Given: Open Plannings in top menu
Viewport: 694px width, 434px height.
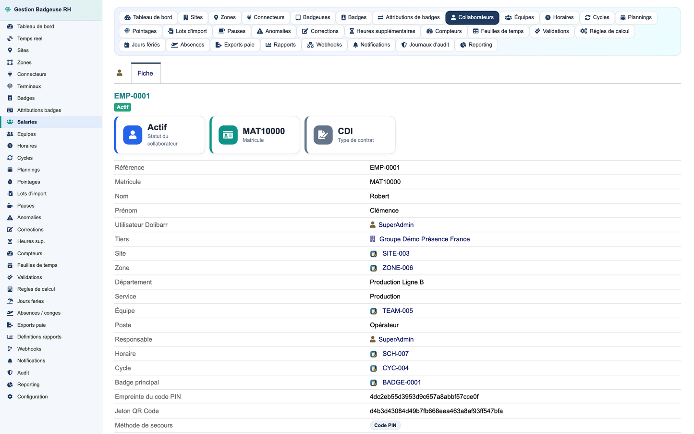Looking at the screenshot, I should 636,17.
